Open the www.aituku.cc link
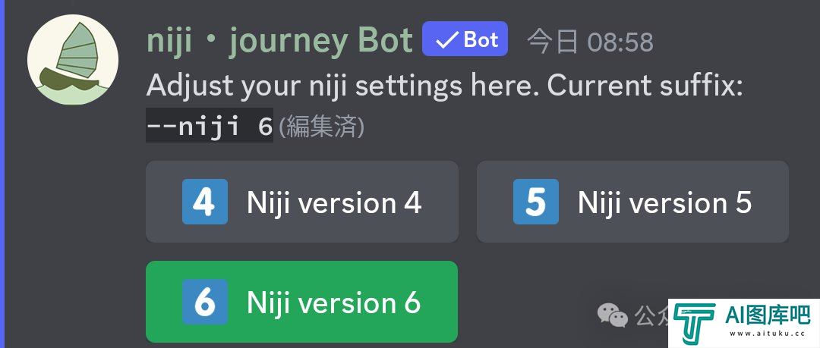820x348 pixels. click(768, 334)
